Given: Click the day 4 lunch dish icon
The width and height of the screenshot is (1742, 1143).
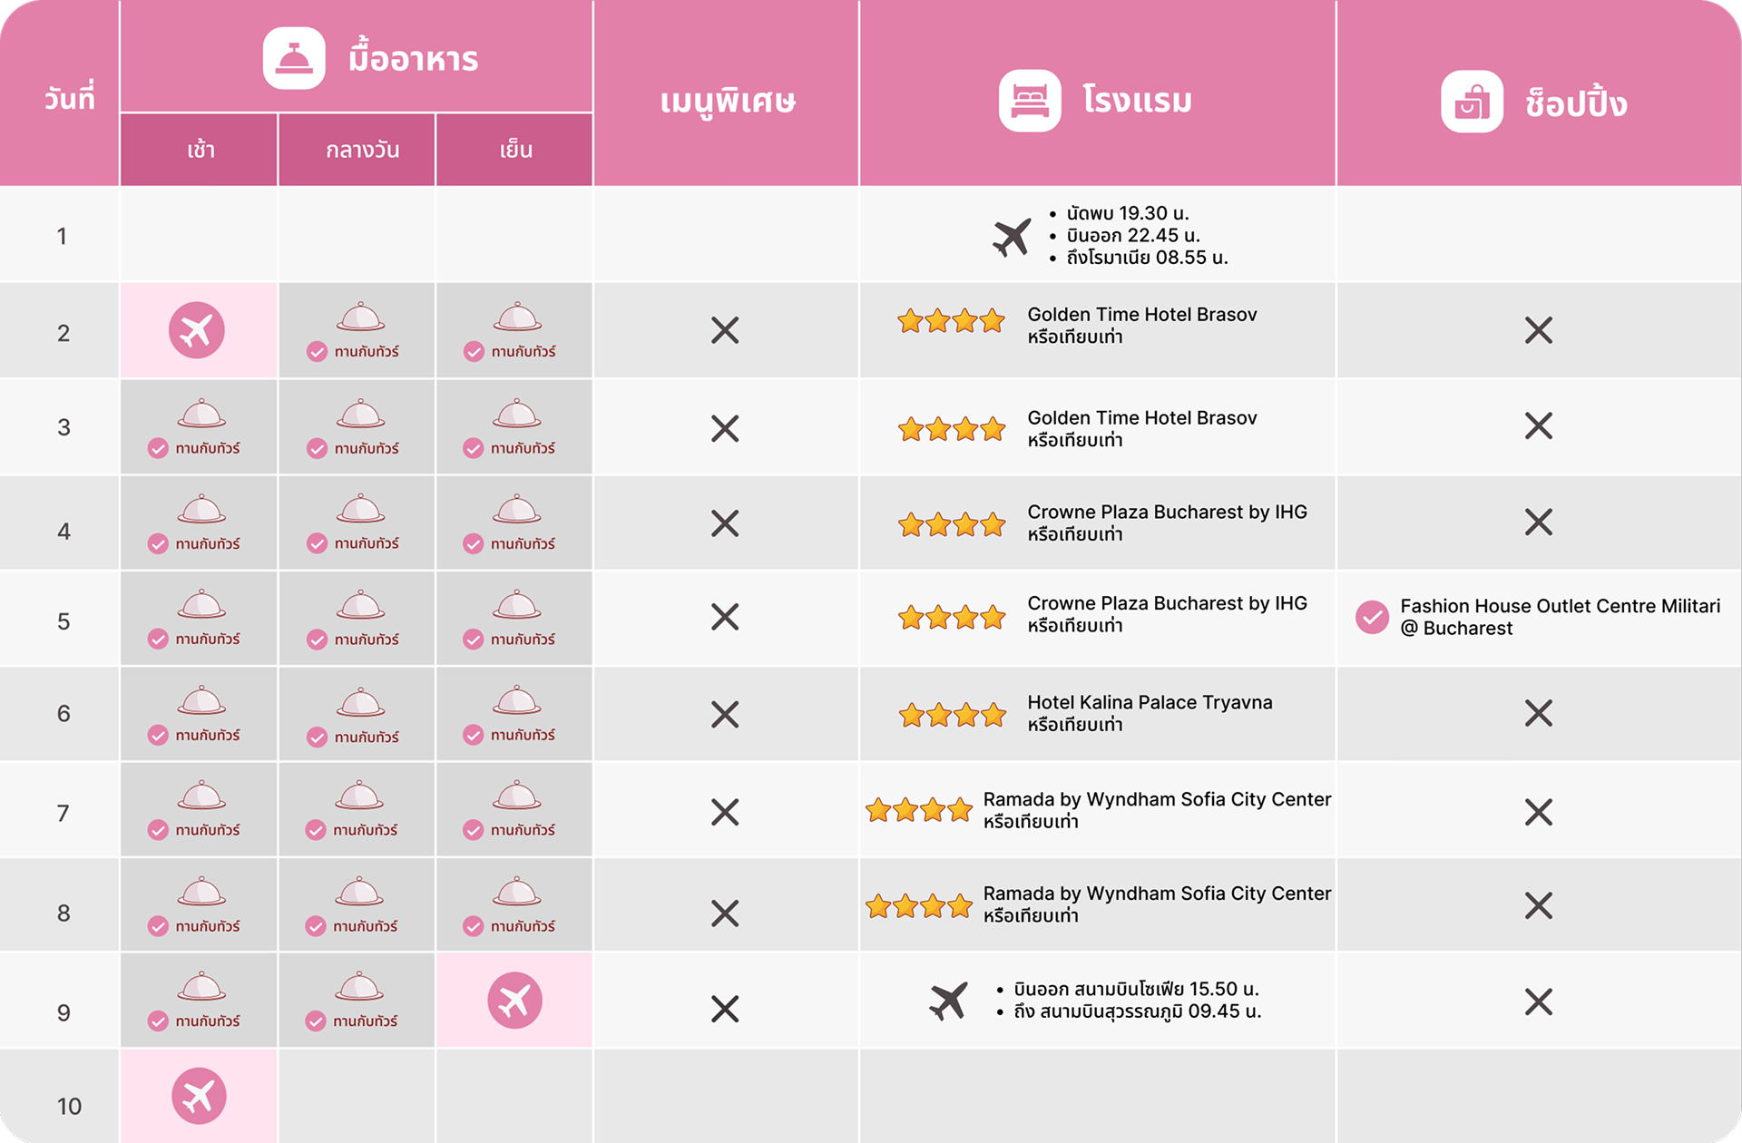Looking at the screenshot, I should coord(360,510).
